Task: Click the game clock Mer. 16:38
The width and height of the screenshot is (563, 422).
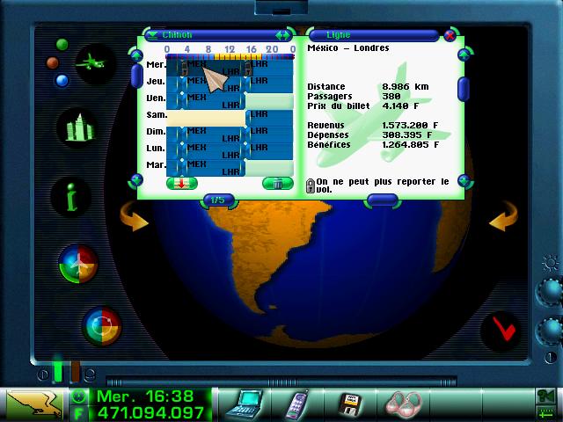Action: [145, 397]
